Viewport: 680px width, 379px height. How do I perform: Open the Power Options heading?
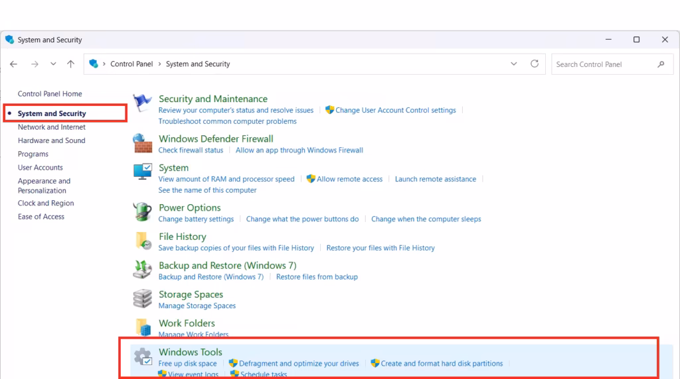pyautogui.click(x=189, y=207)
